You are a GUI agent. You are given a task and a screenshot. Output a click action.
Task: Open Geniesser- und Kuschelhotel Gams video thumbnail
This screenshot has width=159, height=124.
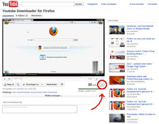coord(117,30)
